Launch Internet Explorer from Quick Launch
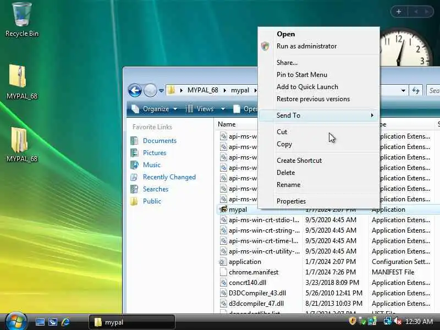Viewport: 440px width, 330px height. pyautogui.click(x=65, y=322)
